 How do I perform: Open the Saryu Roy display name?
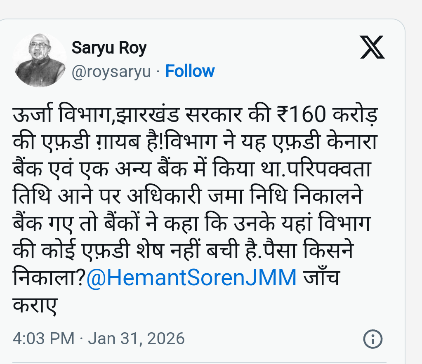(109, 48)
